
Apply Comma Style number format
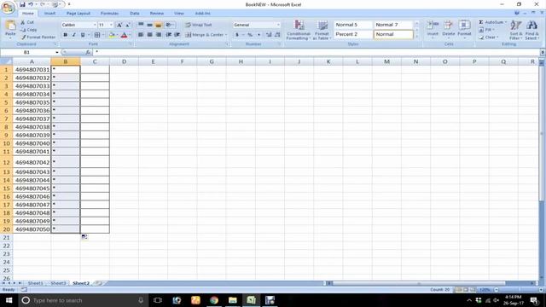tap(258, 35)
